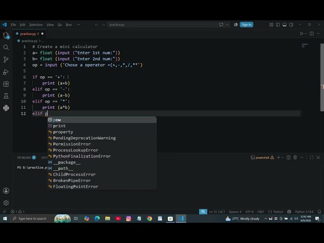This screenshot has width=324, height=243.
Task: Open the Selection menu
Action: coord(36,25)
